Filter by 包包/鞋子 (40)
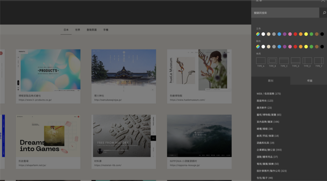The image size is (327, 181). (265, 178)
